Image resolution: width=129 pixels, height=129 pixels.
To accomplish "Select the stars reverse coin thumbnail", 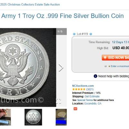I will point(33,117).
